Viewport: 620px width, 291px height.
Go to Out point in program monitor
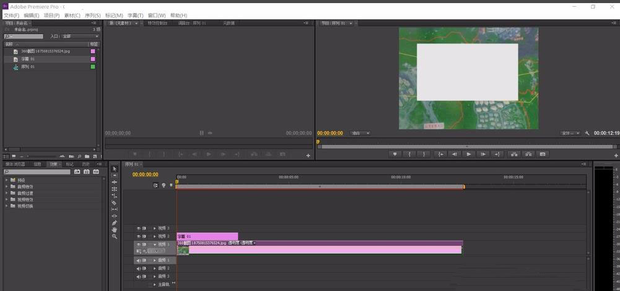(497, 154)
